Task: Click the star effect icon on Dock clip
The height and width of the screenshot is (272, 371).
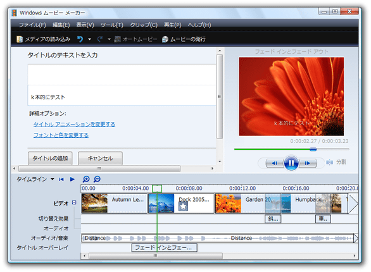Action: (x=183, y=206)
